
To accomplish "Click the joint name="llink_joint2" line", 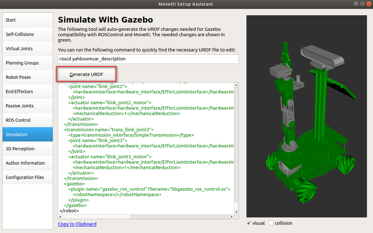I will pos(98,86).
